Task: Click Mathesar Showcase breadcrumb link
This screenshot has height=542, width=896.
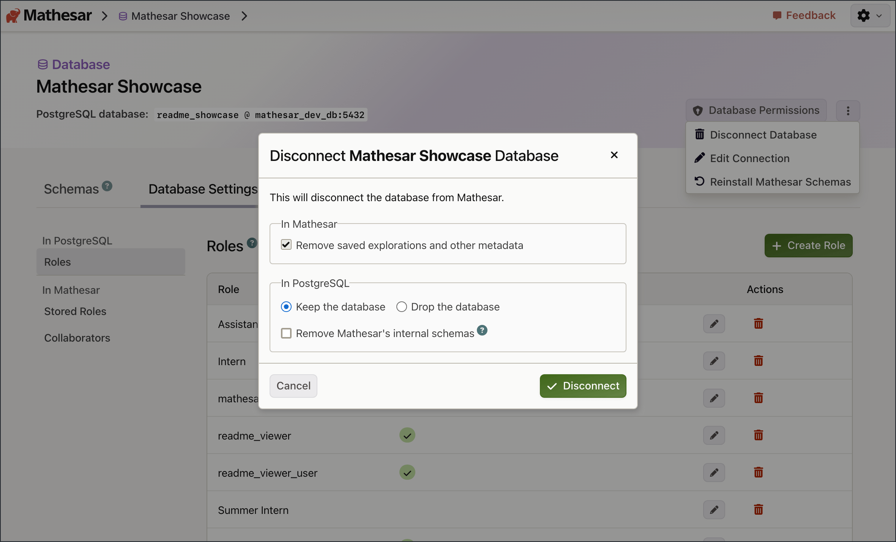Action: [174, 16]
